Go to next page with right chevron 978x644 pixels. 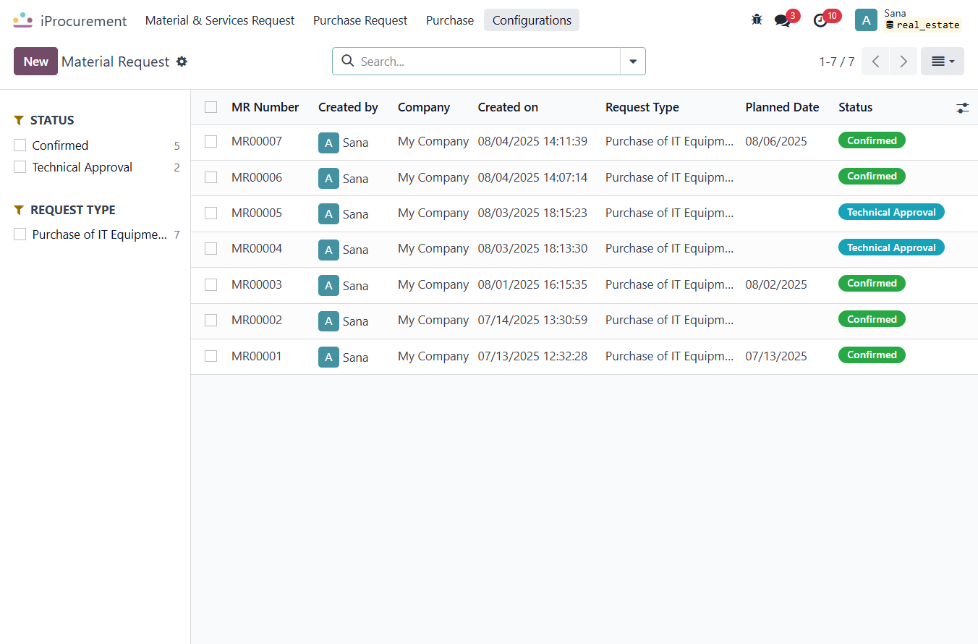(x=903, y=62)
